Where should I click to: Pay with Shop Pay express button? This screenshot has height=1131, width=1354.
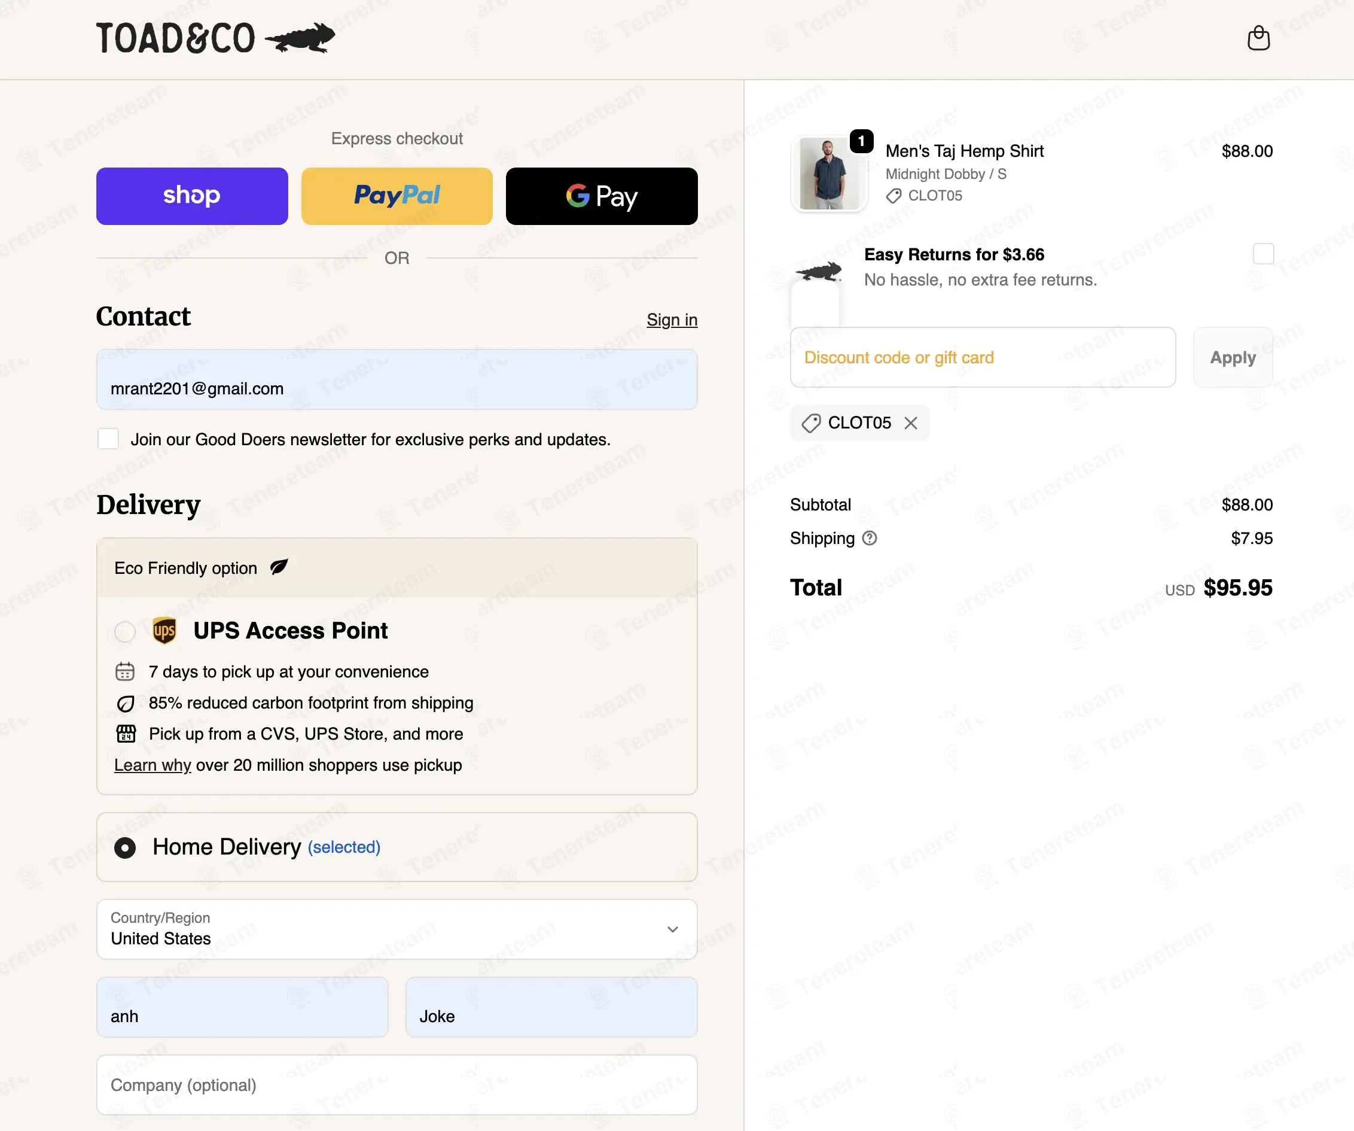coord(192,196)
